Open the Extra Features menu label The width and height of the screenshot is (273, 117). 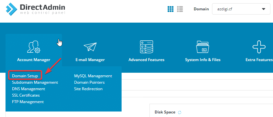pos(259,60)
